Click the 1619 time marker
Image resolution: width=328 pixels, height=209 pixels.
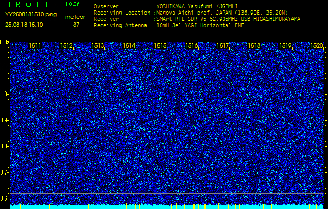click(x=286, y=45)
